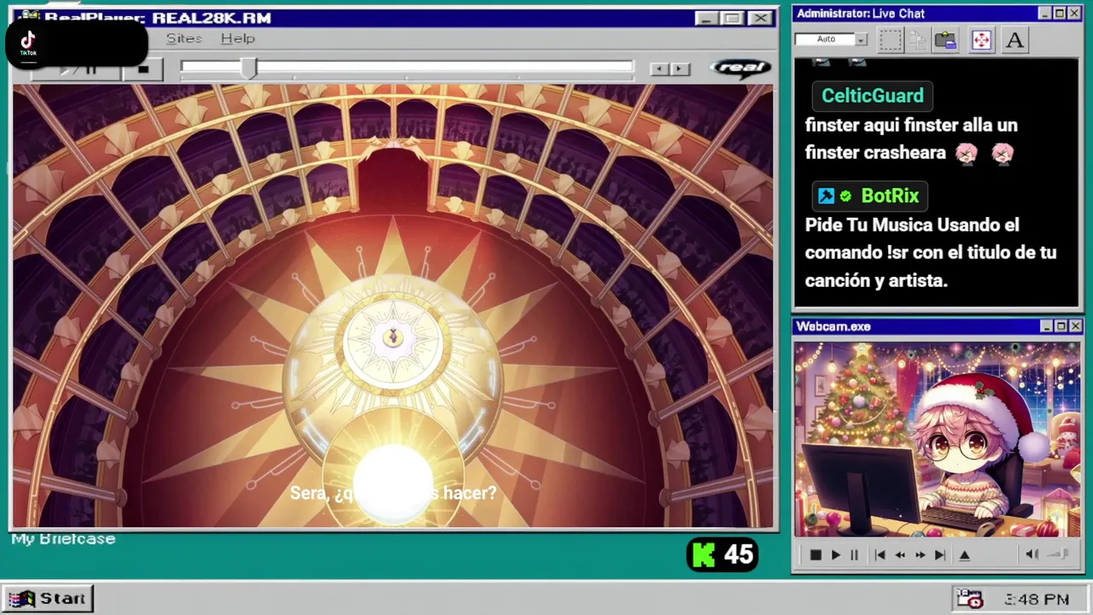Click the left arrow button beside the real logo
The width and height of the screenshot is (1093, 615).
click(x=659, y=69)
